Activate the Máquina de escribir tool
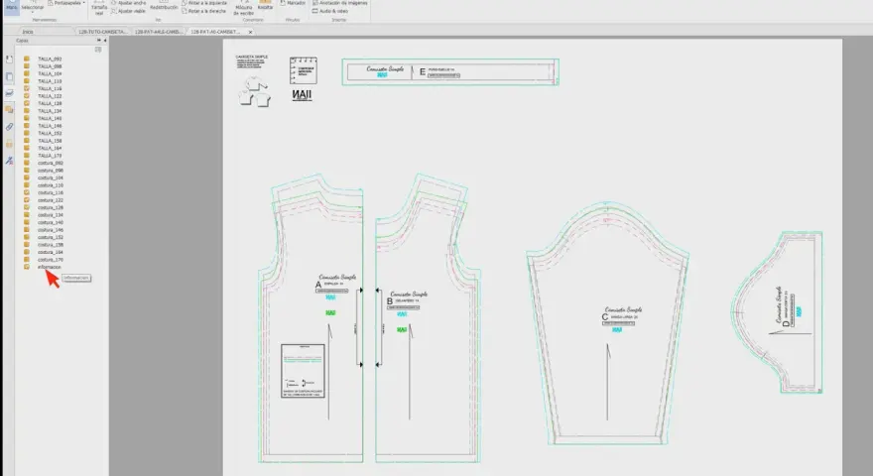 point(243,7)
